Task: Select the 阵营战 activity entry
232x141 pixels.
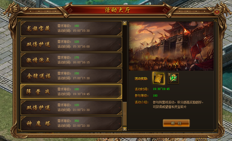Action: [x=71, y=92]
